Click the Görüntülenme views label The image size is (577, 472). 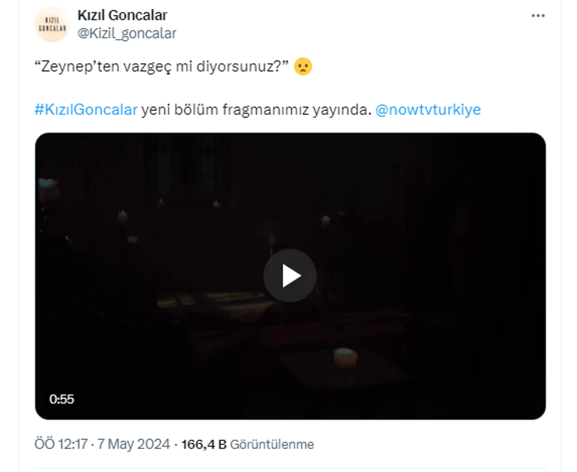click(272, 444)
